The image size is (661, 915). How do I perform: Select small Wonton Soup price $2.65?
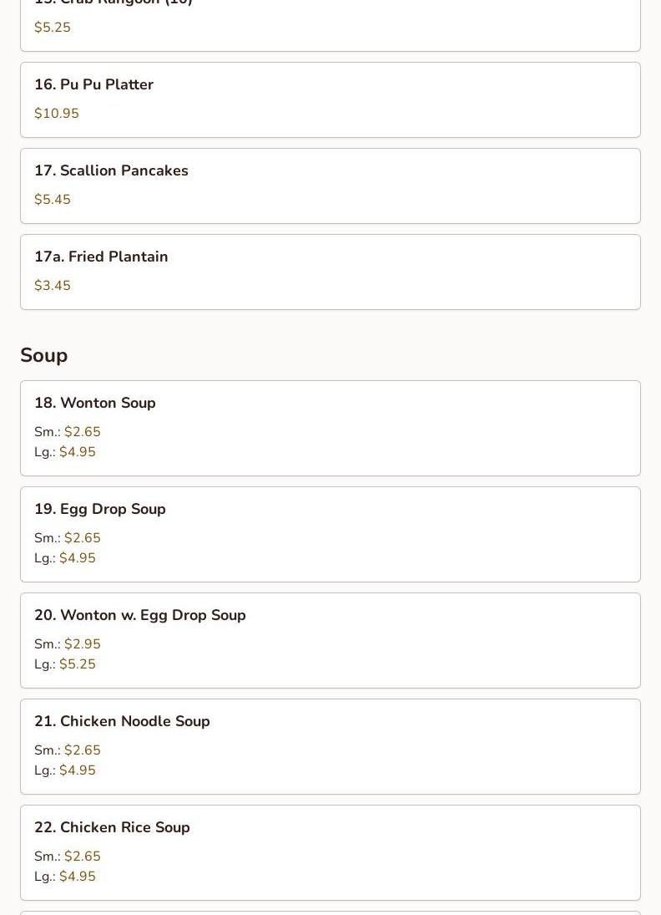coord(82,432)
